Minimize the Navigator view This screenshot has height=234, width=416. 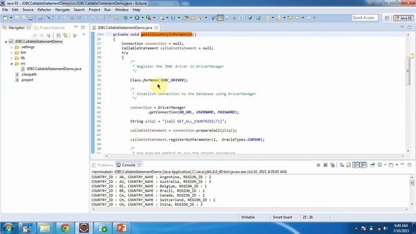pyautogui.click(x=76, y=27)
